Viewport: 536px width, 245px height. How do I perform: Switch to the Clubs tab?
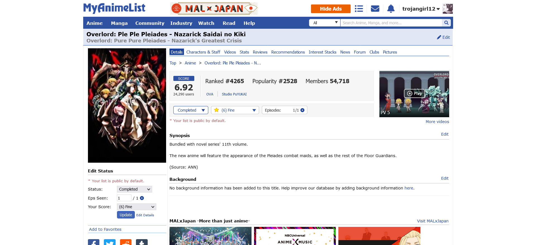coord(374,52)
